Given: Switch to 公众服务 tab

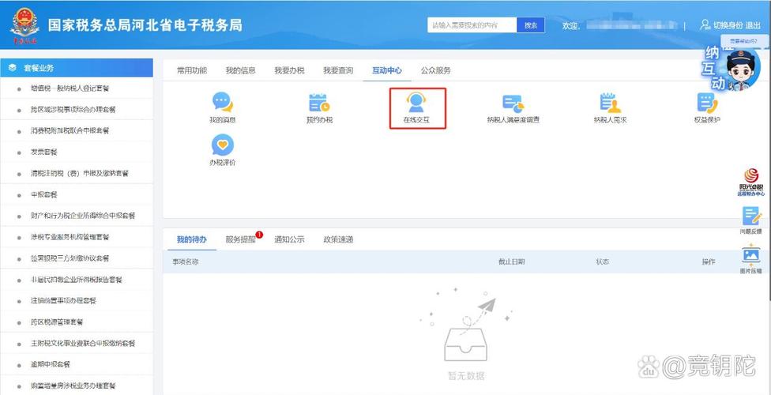Looking at the screenshot, I should (435, 70).
